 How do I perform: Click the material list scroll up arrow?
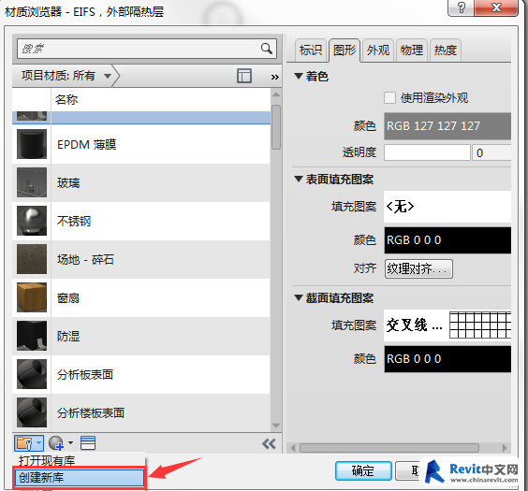(276, 94)
